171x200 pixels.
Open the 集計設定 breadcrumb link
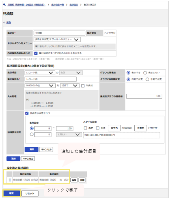[73, 5]
